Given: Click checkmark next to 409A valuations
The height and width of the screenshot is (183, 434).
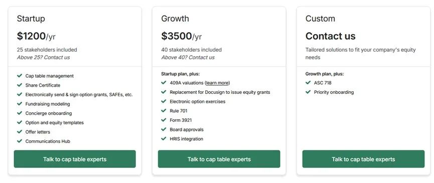Looking at the screenshot, I should pos(164,82).
